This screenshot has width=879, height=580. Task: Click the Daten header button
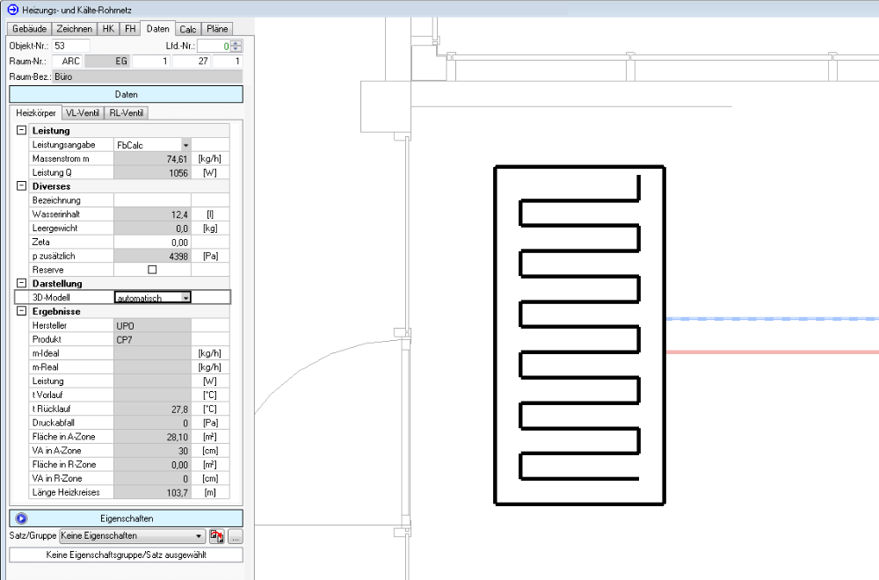click(126, 95)
